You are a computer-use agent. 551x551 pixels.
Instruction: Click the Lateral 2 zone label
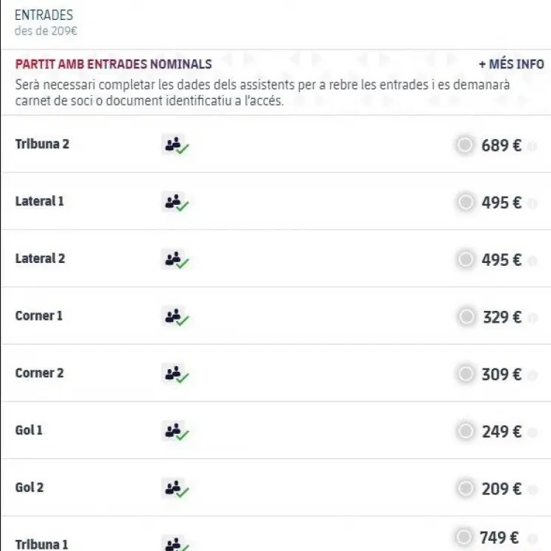tap(40, 259)
